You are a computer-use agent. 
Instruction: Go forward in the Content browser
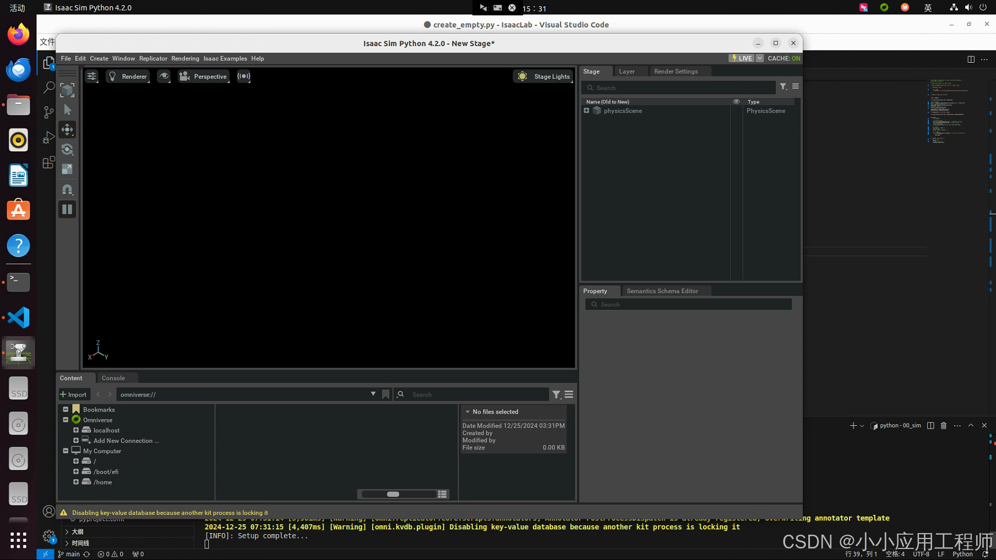click(110, 394)
